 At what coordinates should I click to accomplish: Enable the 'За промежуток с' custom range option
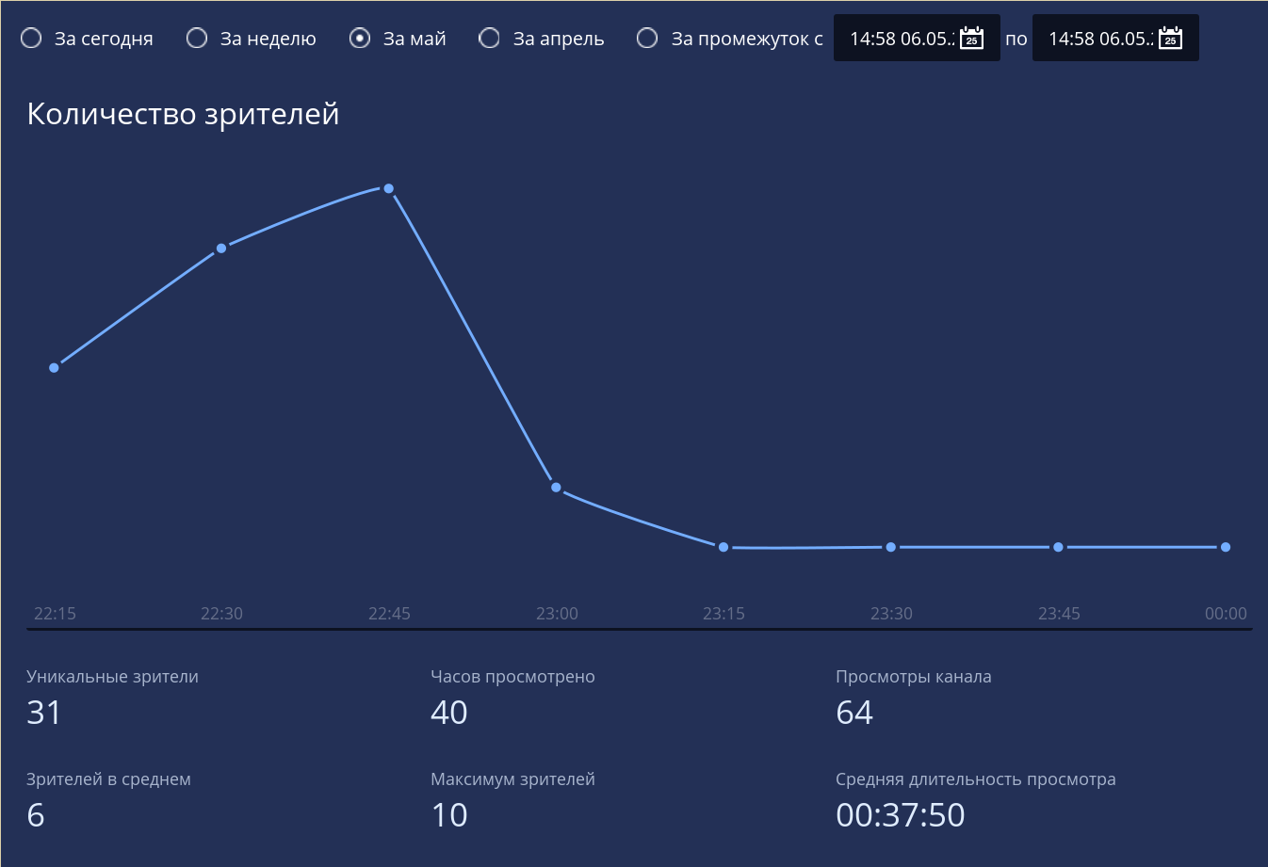coord(647,39)
